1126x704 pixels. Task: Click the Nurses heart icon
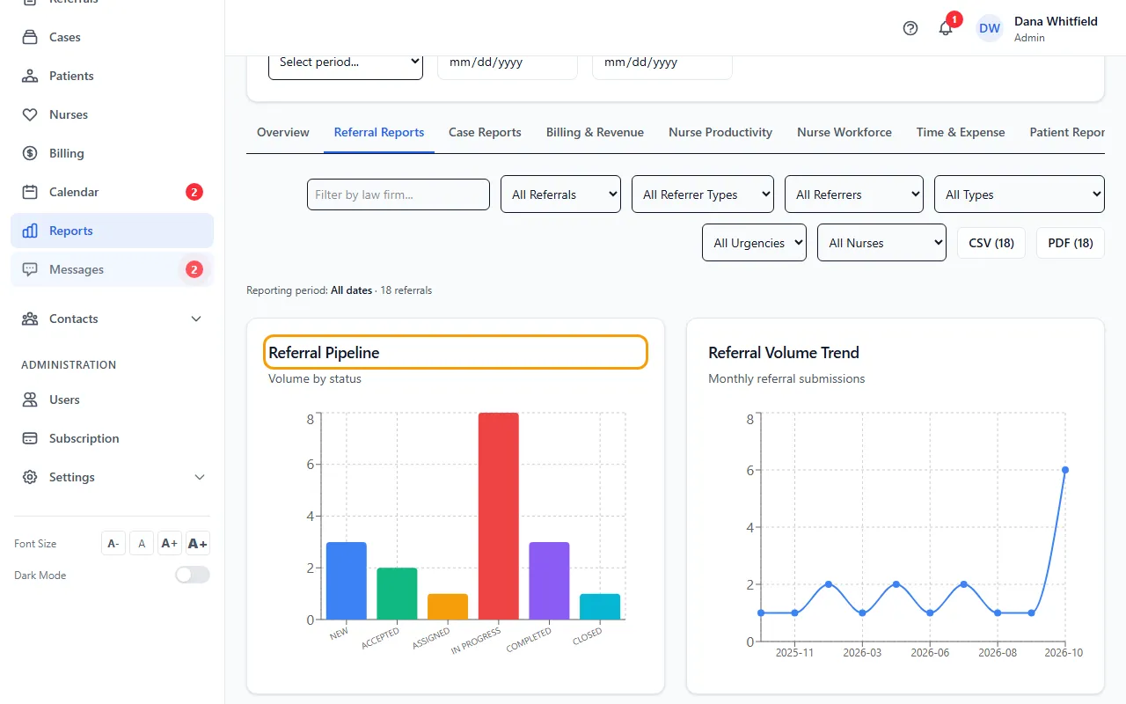30,114
